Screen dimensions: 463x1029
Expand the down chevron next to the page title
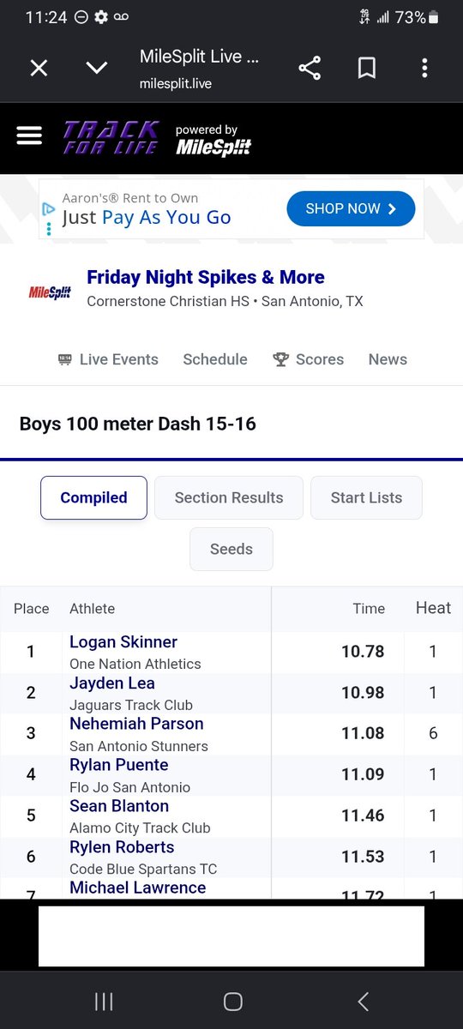point(97,68)
